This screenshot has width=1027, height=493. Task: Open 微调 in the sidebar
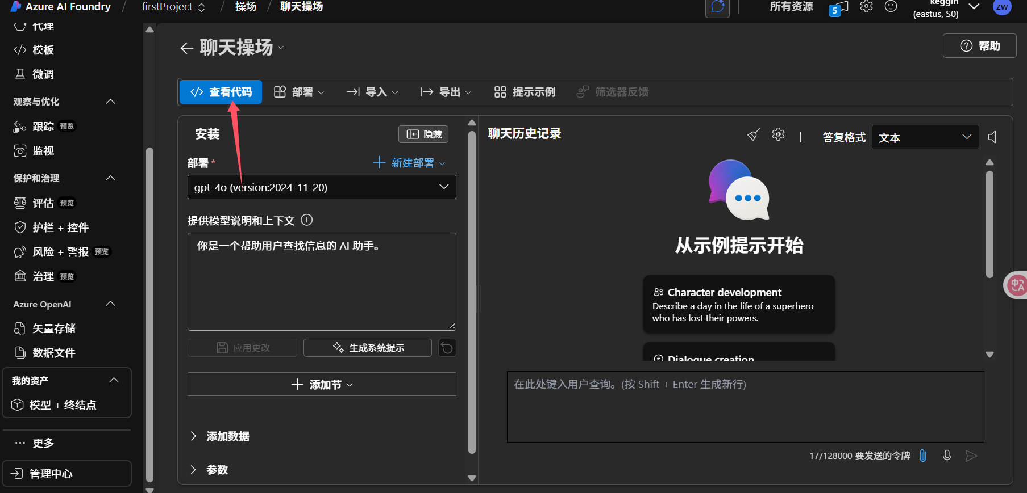(x=34, y=74)
